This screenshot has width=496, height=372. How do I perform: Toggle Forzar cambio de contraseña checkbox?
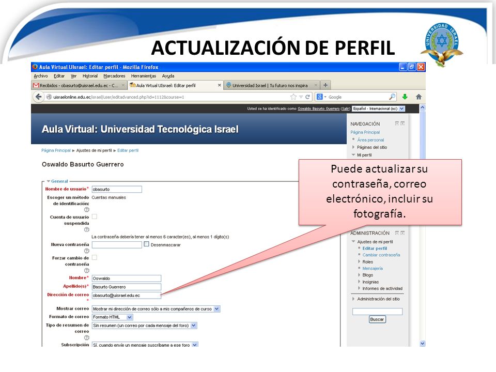click(94, 257)
